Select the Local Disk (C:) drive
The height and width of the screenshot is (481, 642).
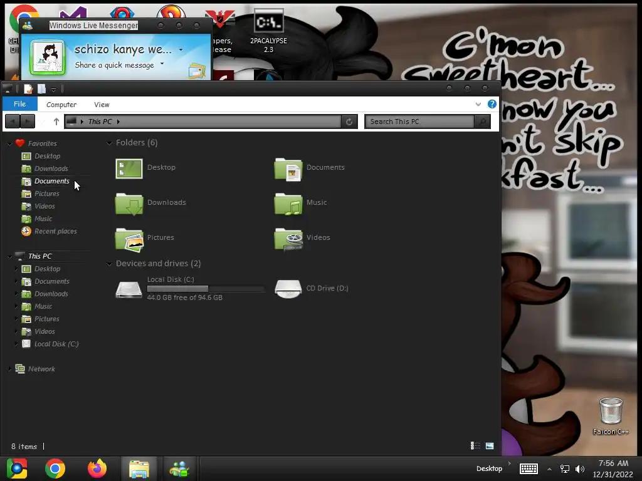tap(189, 289)
